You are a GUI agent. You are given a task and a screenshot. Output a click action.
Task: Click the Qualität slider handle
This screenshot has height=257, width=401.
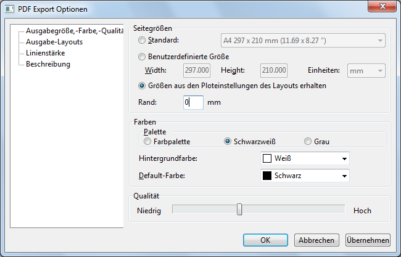pyautogui.click(x=239, y=210)
